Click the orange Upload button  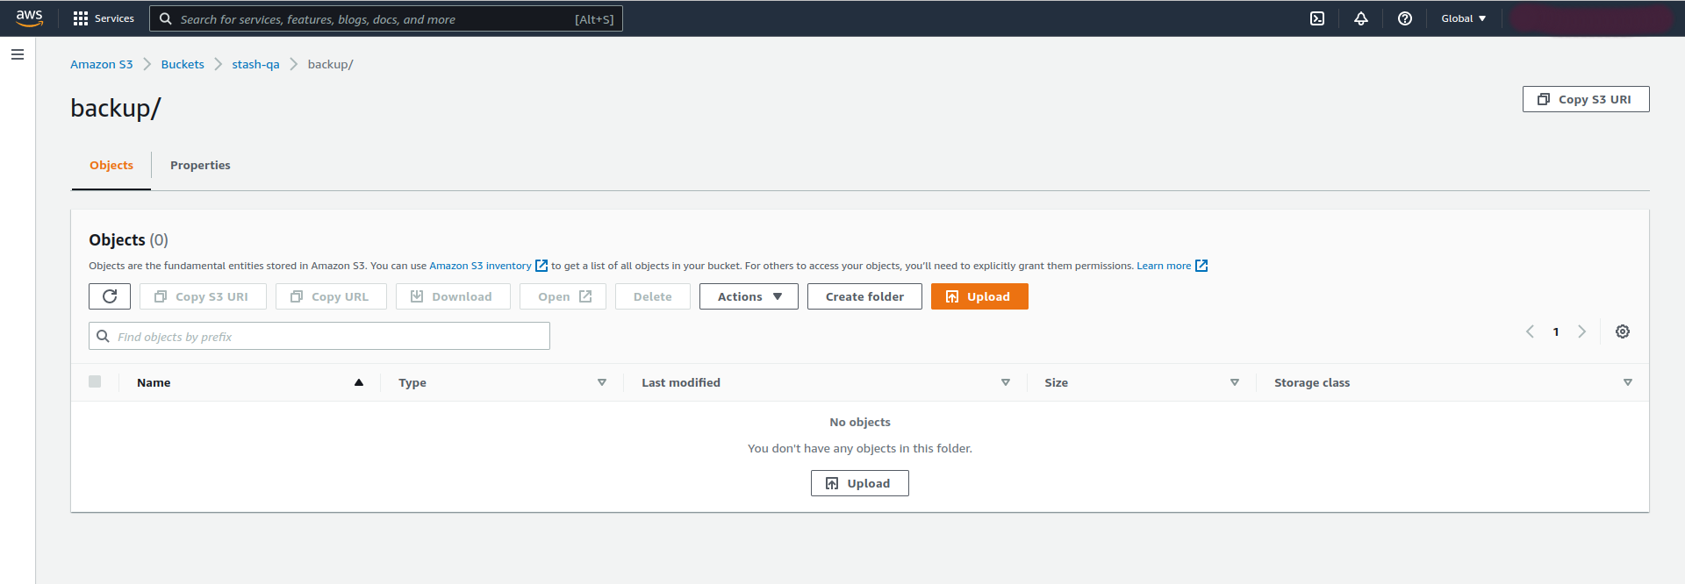(x=979, y=296)
